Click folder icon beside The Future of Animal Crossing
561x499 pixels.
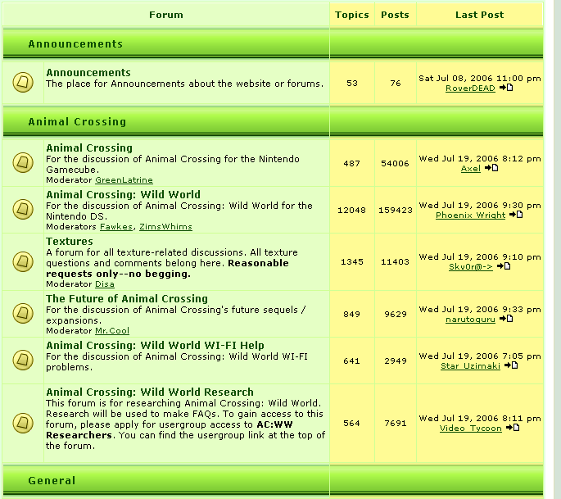click(23, 314)
